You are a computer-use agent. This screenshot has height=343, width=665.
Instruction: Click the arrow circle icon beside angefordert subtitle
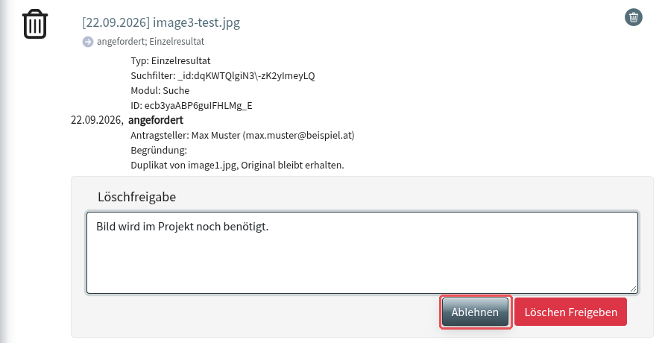[x=88, y=42]
